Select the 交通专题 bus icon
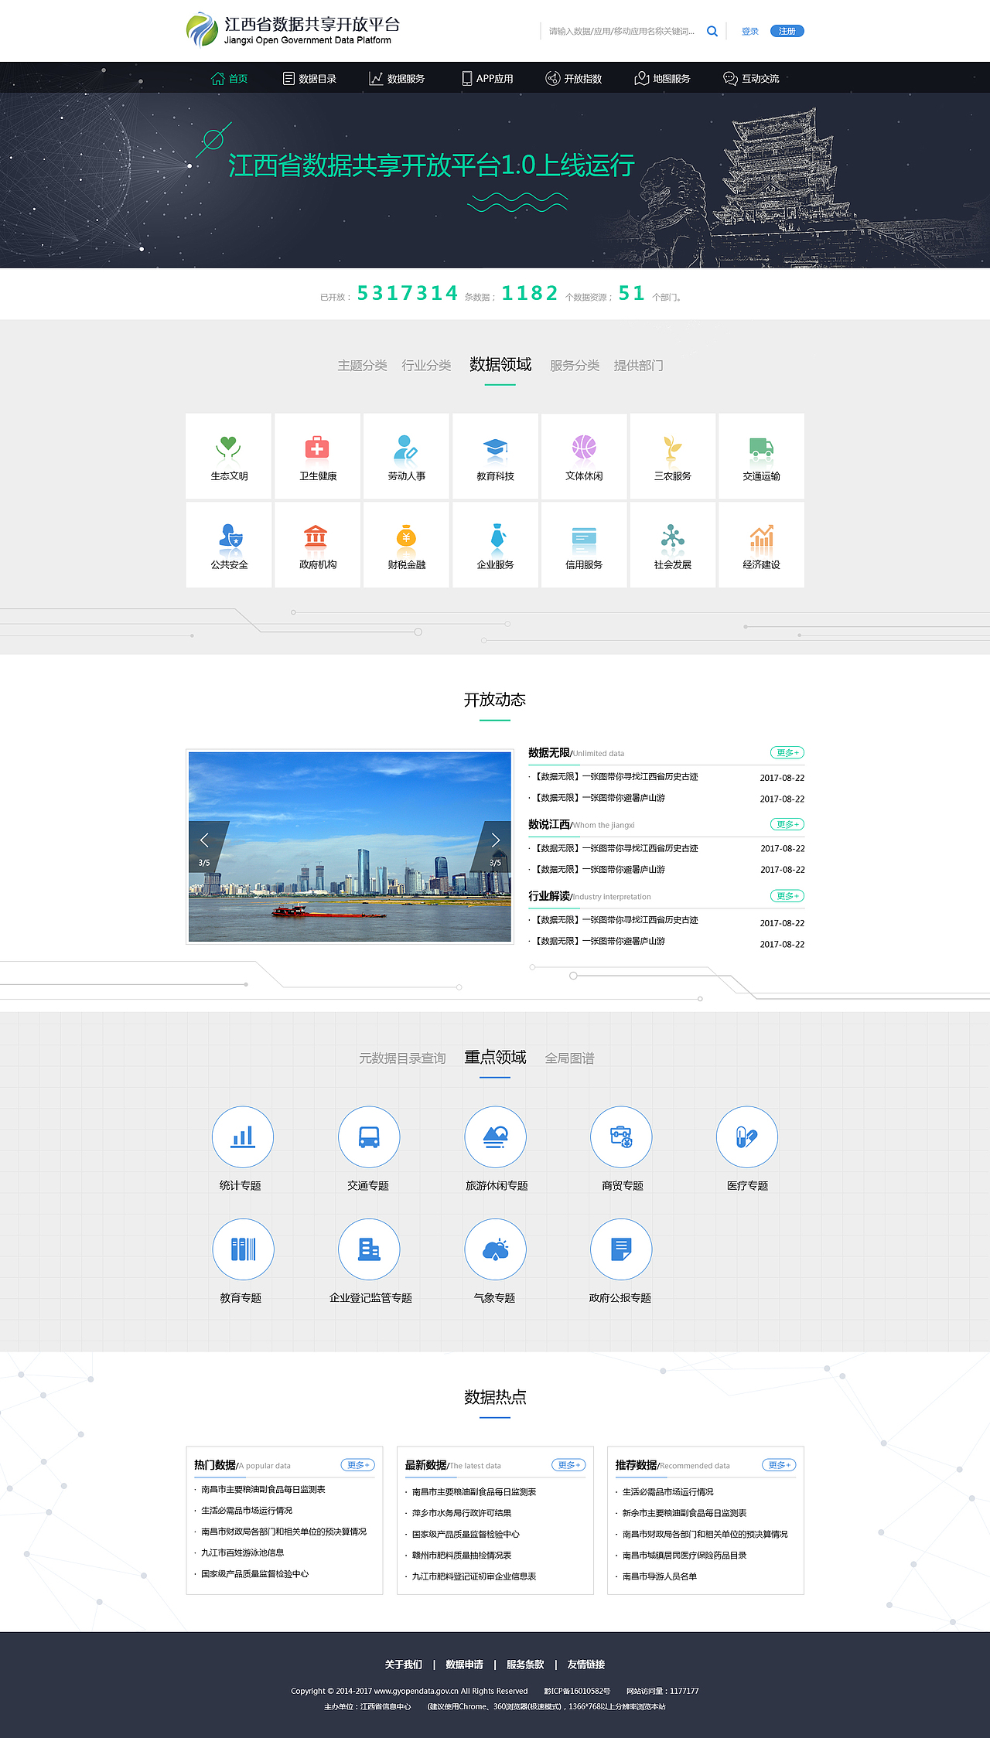Screen dimensions: 990x1738 click(x=369, y=1137)
